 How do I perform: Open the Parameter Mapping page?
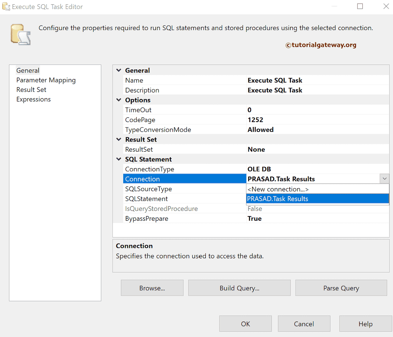[x=46, y=80]
